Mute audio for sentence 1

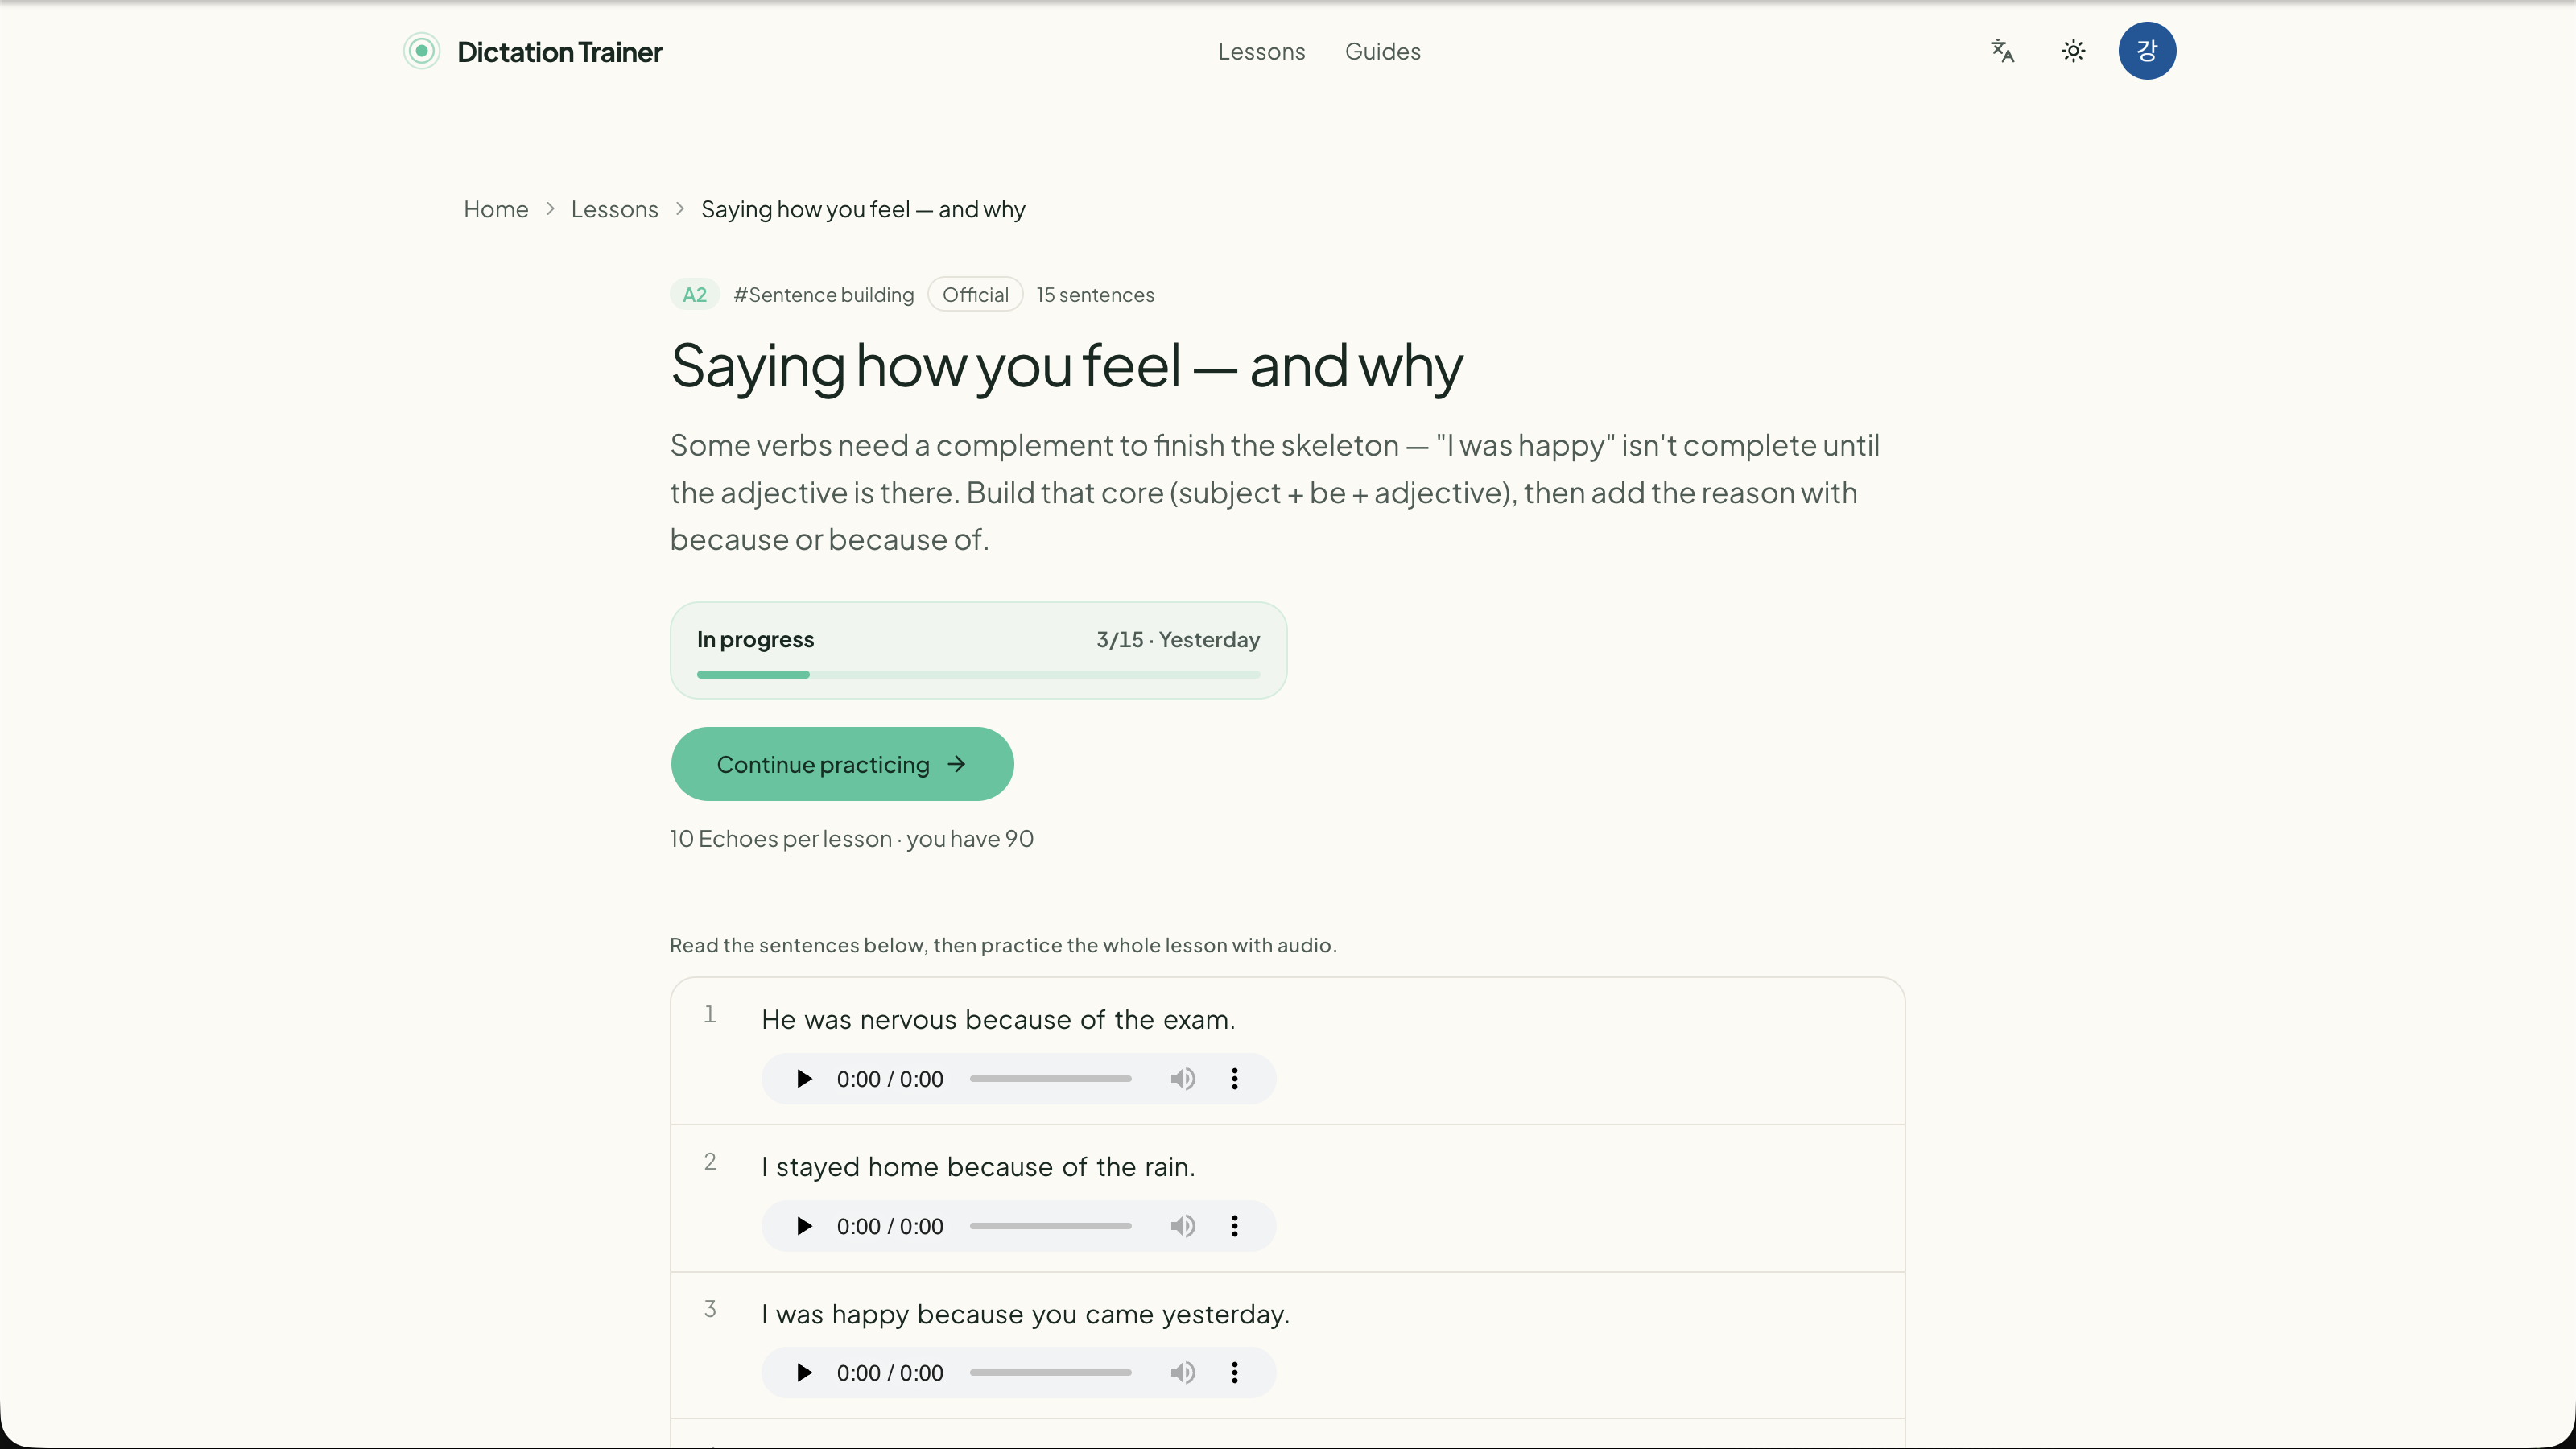coord(1182,1078)
